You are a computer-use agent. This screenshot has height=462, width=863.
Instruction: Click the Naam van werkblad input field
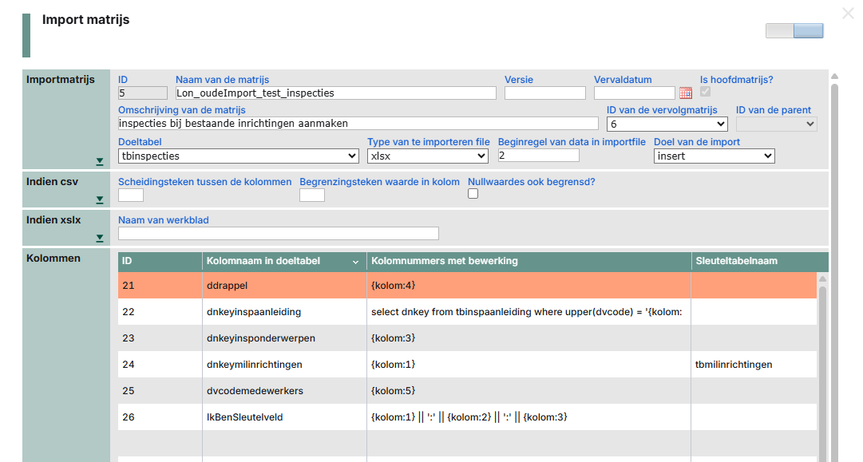pyautogui.click(x=278, y=234)
